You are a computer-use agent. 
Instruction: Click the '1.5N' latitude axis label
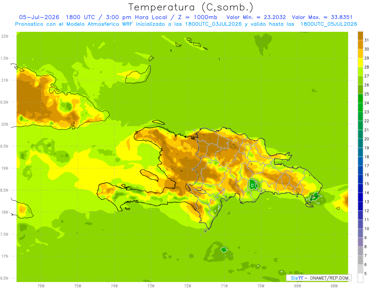[x=4, y=58]
